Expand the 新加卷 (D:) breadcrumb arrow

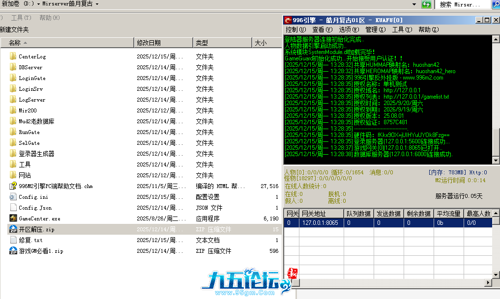[38, 4]
